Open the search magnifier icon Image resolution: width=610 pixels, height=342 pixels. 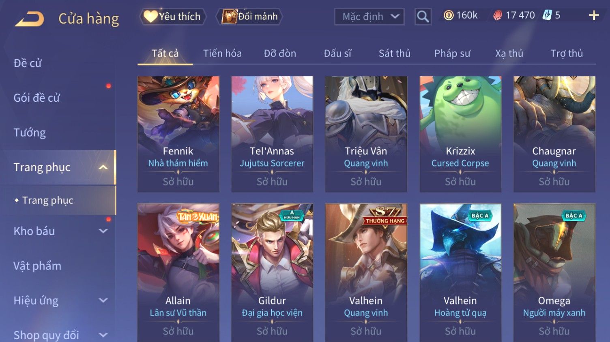click(x=423, y=17)
